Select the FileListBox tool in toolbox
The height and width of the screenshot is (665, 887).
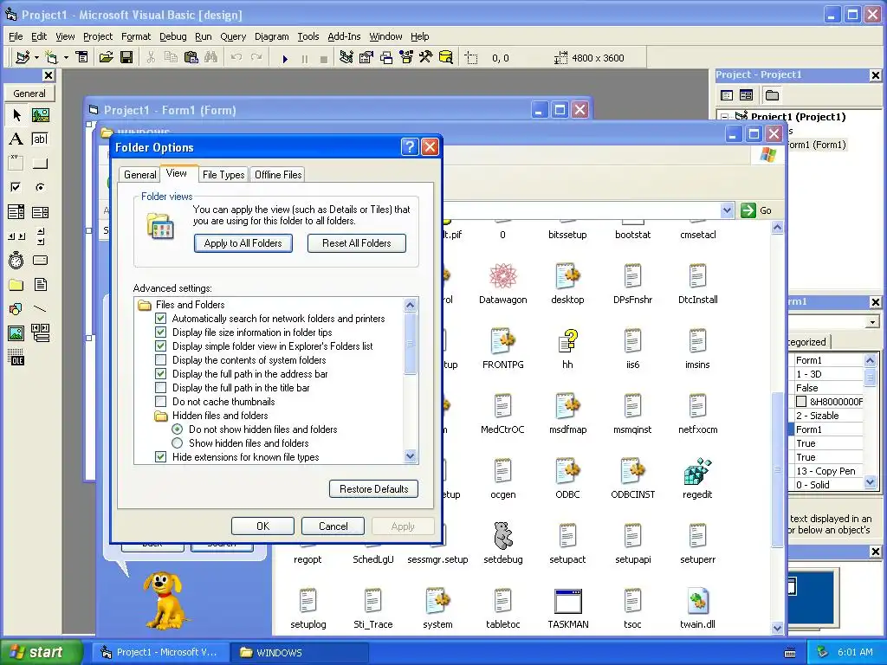coord(40,284)
